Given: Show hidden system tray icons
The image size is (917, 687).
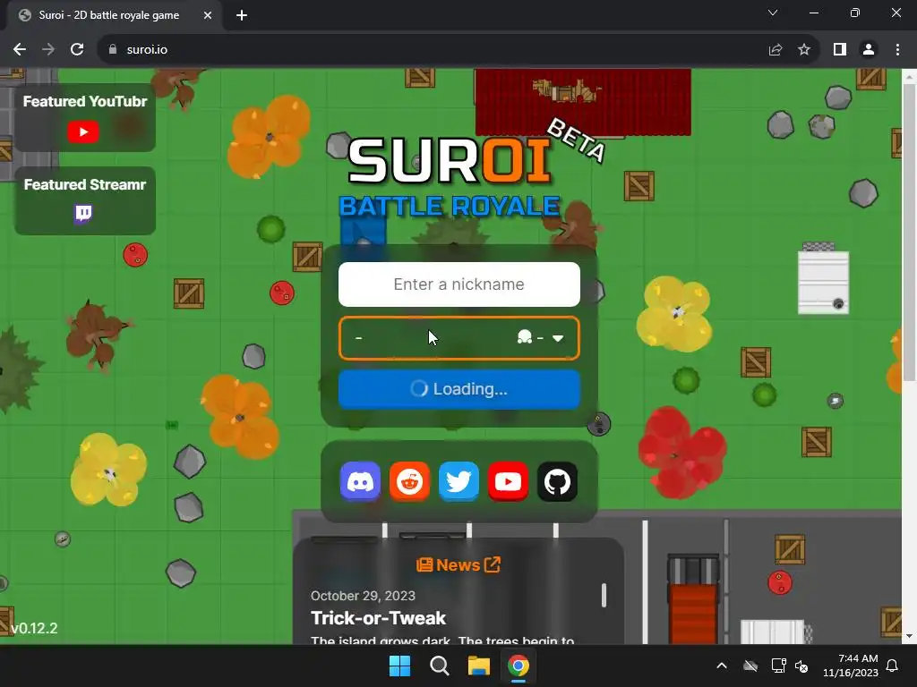Looking at the screenshot, I should click(722, 666).
